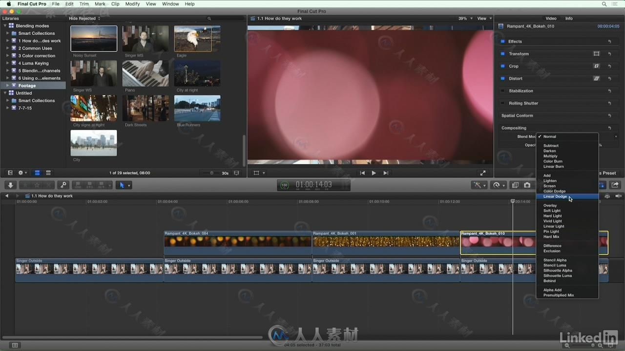Open the viewer transform tool dropdown
Screen dimensions: 625x351
click(259, 173)
